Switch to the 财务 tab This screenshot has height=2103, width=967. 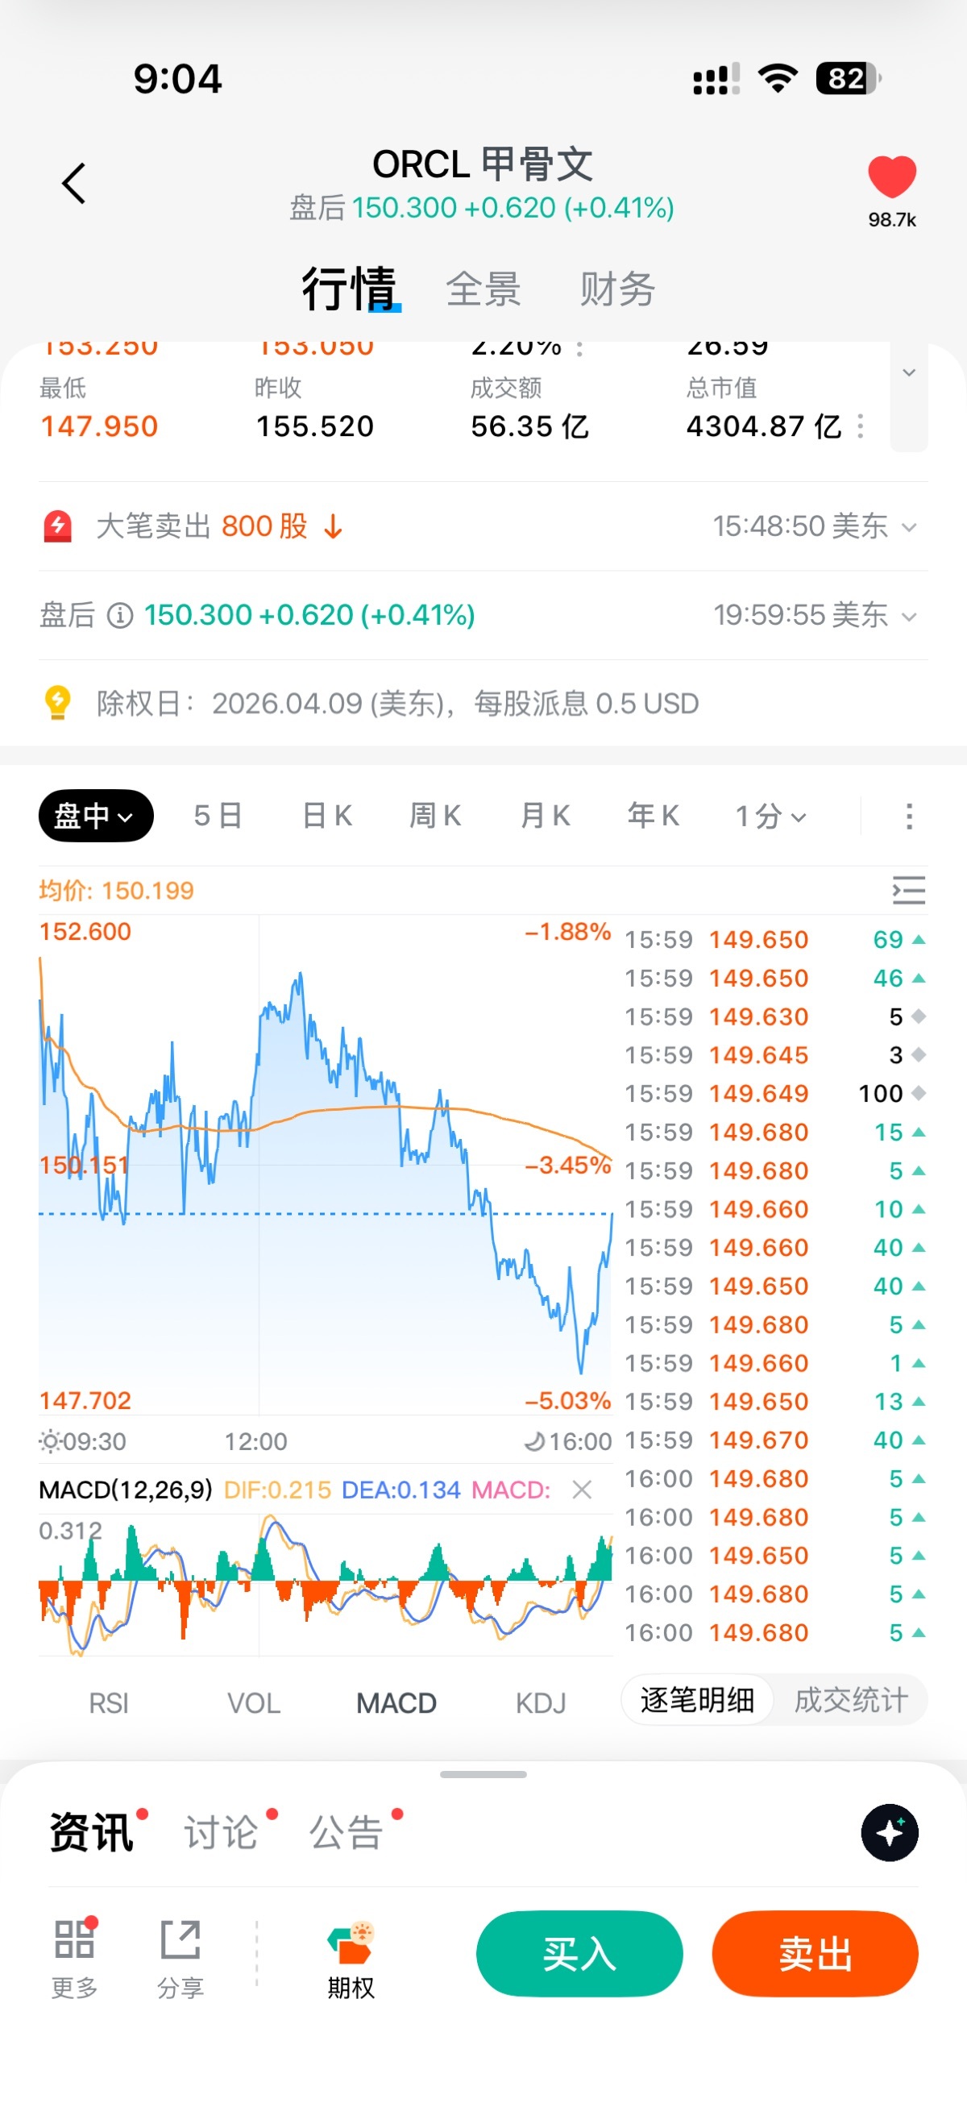617,289
